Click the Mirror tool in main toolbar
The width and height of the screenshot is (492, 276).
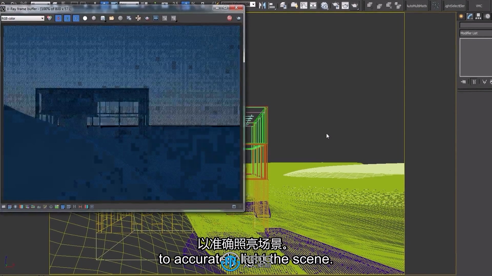point(262,5)
